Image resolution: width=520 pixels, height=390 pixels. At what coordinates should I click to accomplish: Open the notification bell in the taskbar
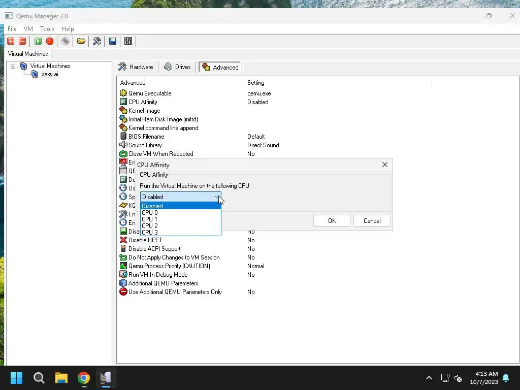(506, 378)
